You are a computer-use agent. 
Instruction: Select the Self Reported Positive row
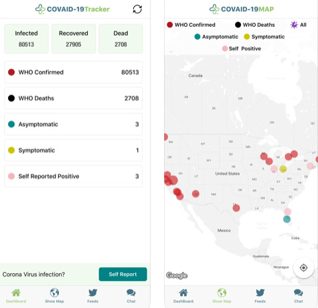pyautogui.click(x=74, y=176)
